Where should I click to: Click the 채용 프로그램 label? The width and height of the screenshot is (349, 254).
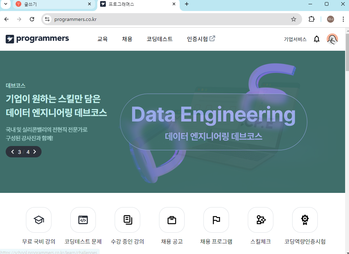point(216,242)
